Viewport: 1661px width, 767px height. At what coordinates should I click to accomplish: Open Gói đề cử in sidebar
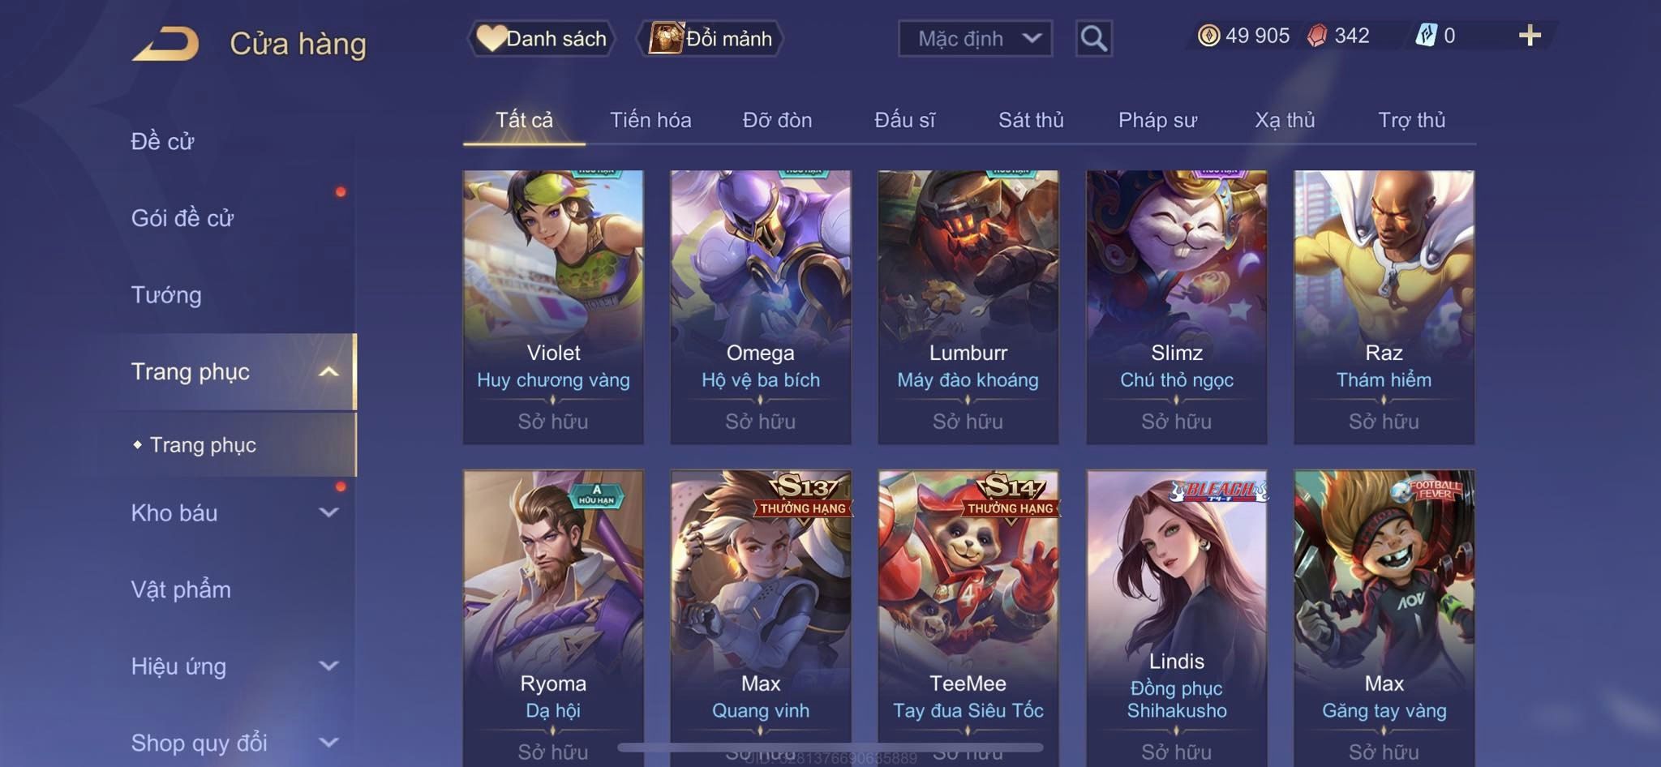pyautogui.click(x=182, y=218)
